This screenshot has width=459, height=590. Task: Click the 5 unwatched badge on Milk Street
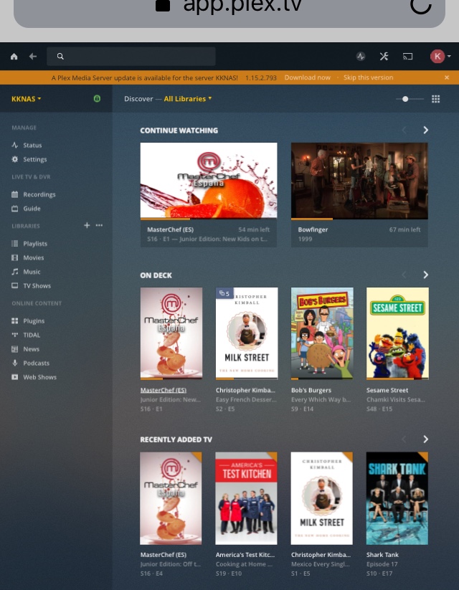coord(224,293)
